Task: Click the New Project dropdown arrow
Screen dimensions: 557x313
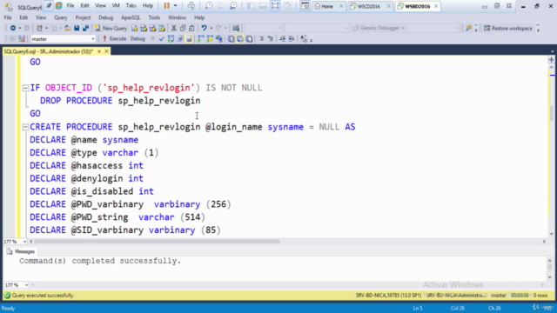Action: coord(46,28)
